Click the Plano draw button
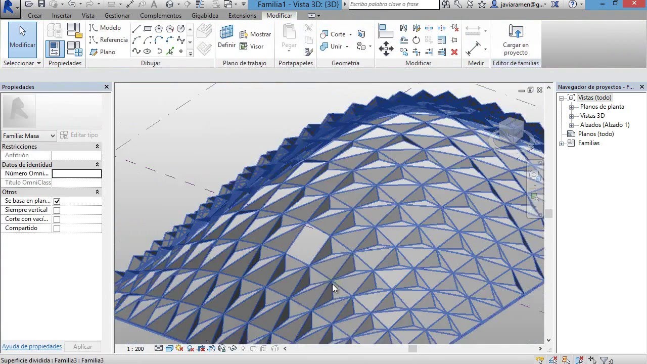647x364 pixels. pyautogui.click(x=103, y=52)
